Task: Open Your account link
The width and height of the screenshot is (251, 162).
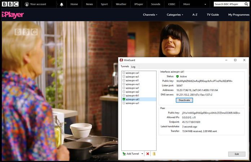Action: pos(36,4)
